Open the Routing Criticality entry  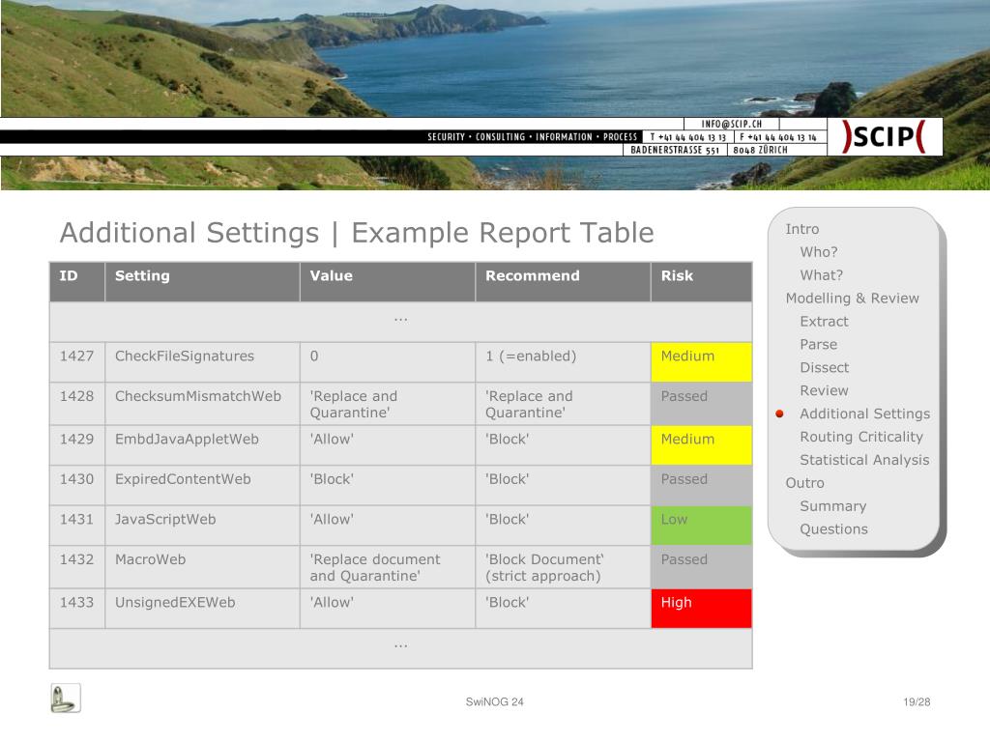pyautogui.click(x=860, y=437)
